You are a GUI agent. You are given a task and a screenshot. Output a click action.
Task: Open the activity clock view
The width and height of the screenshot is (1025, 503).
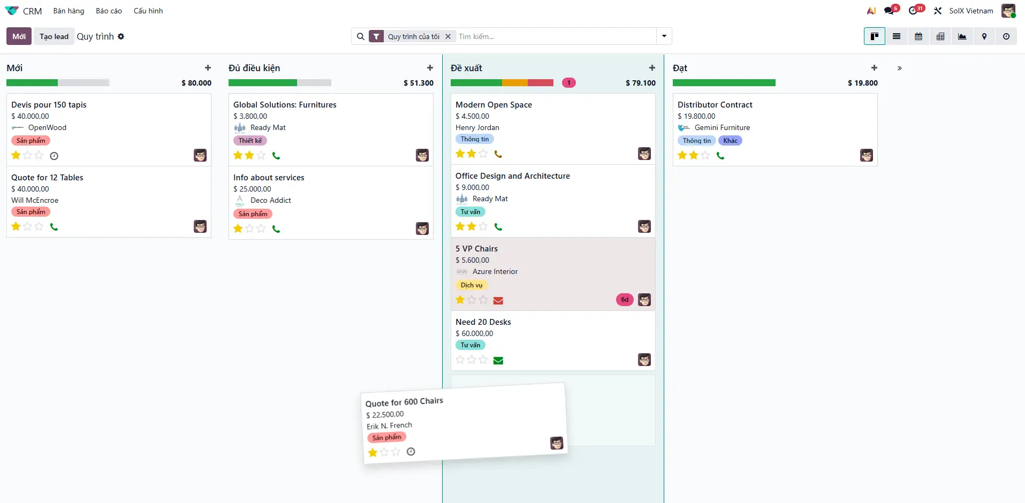point(1006,36)
